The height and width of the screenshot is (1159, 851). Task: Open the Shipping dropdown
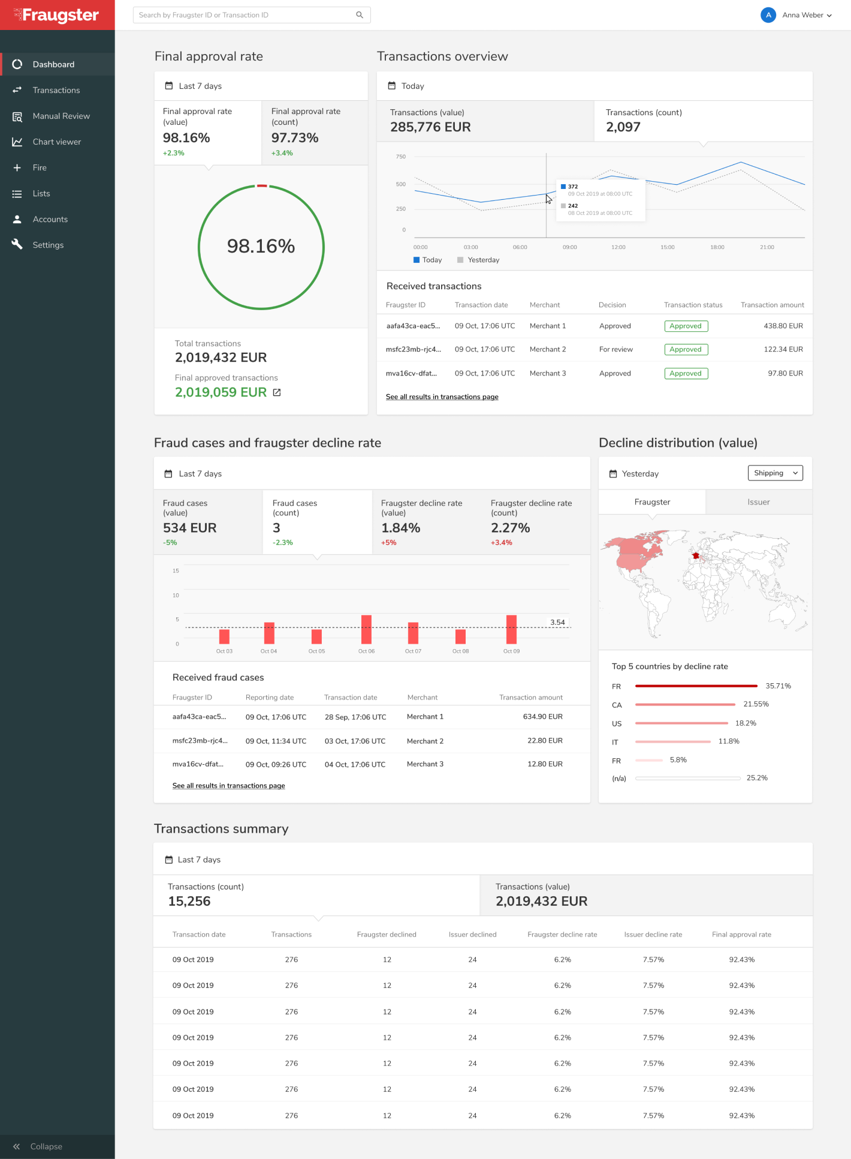point(775,473)
